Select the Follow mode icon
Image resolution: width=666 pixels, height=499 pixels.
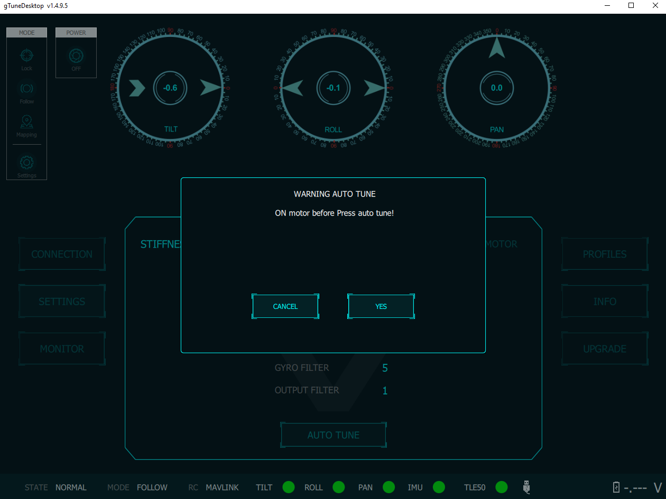(26, 88)
